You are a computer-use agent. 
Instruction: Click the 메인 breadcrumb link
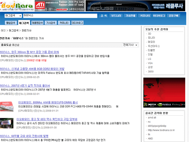click(3, 31)
